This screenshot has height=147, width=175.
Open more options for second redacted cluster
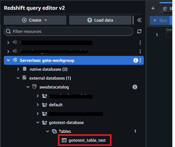tap(140, 51)
